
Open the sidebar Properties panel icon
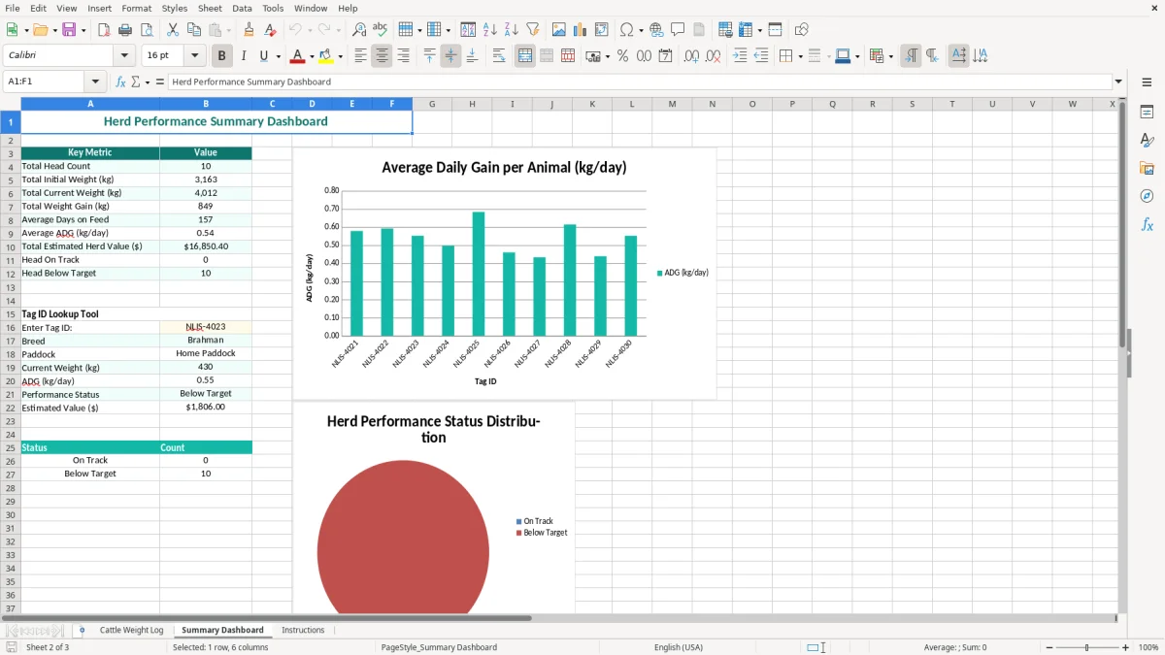1147,112
